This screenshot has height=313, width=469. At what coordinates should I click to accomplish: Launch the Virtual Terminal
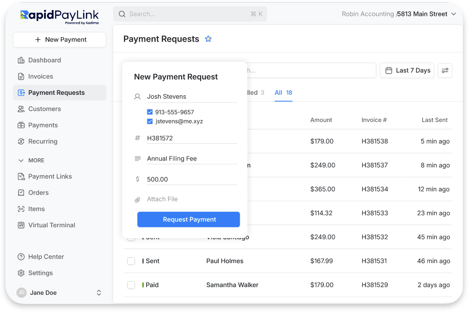(x=52, y=225)
